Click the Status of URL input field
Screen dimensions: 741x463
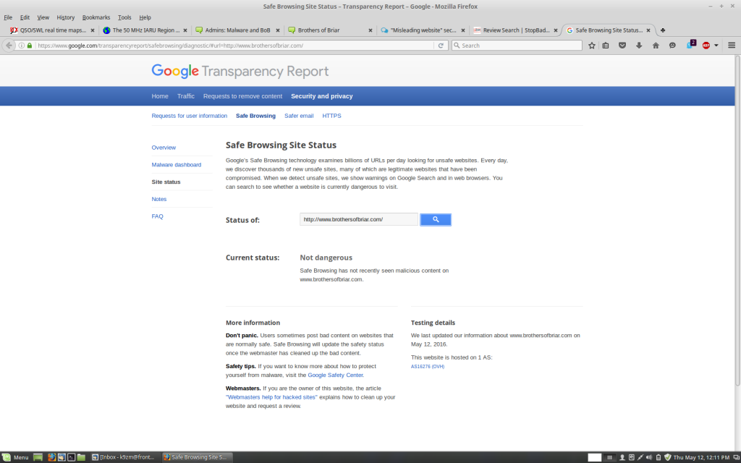(x=359, y=219)
